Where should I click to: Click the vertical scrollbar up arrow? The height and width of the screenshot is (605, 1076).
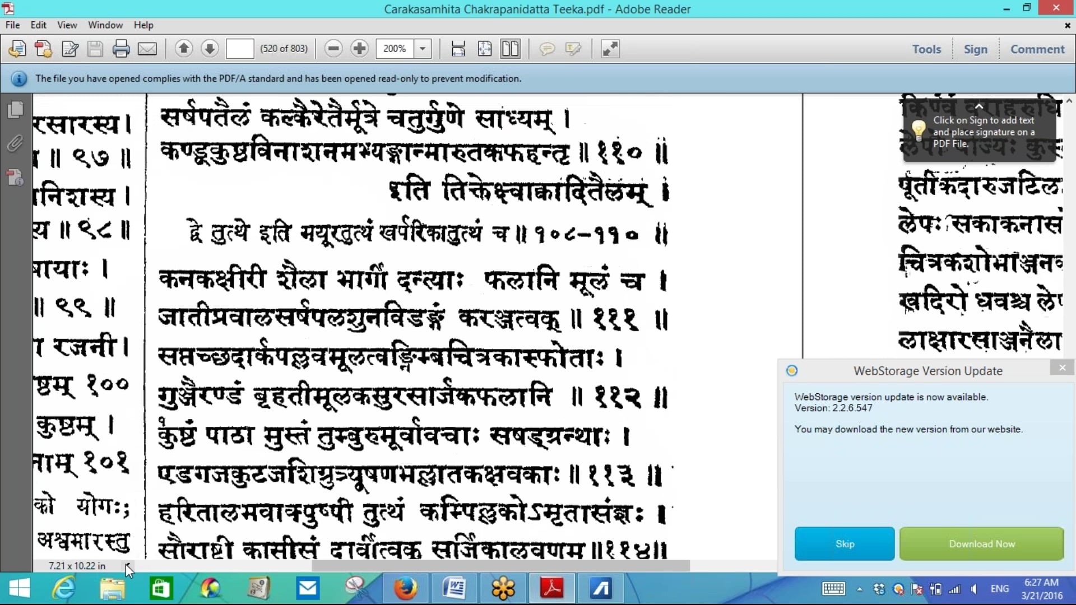tap(1069, 101)
